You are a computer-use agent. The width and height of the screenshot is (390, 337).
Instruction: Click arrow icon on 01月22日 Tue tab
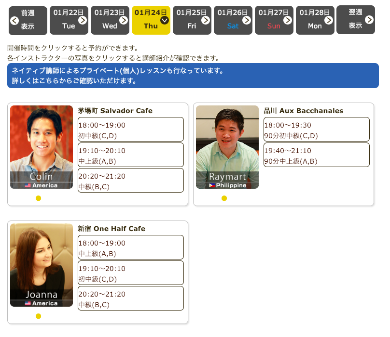(x=83, y=20)
